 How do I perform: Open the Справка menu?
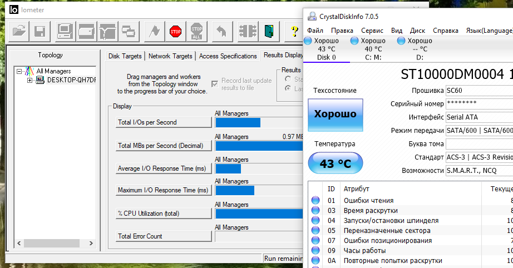pos(445,31)
